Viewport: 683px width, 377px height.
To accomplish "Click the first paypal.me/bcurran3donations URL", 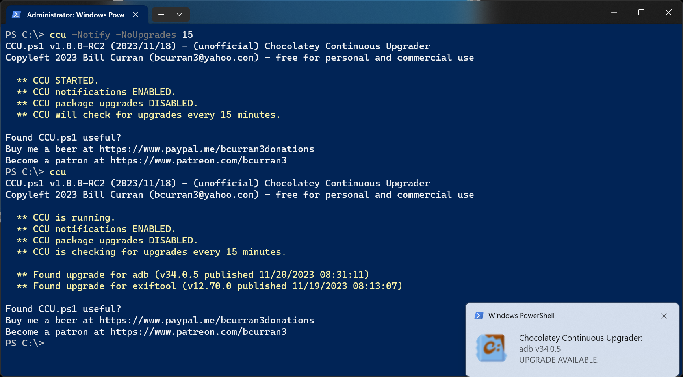I will [x=206, y=149].
